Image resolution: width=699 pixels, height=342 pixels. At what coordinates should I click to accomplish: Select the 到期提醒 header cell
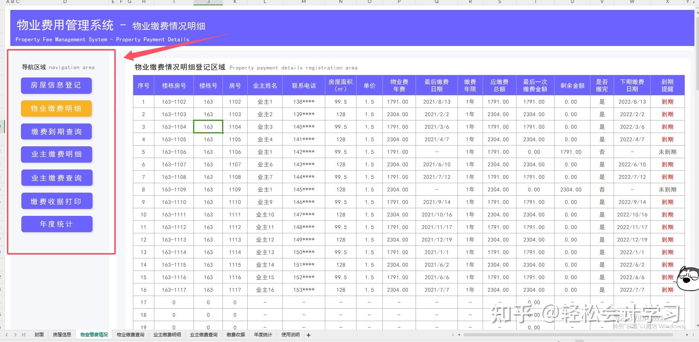pyautogui.click(x=667, y=85)
